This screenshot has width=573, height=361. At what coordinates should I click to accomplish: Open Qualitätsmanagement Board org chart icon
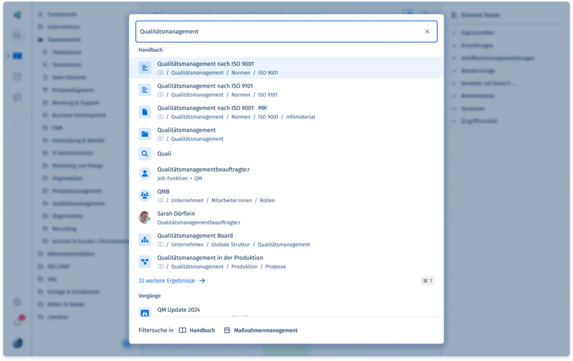click(x=145, y=240)
